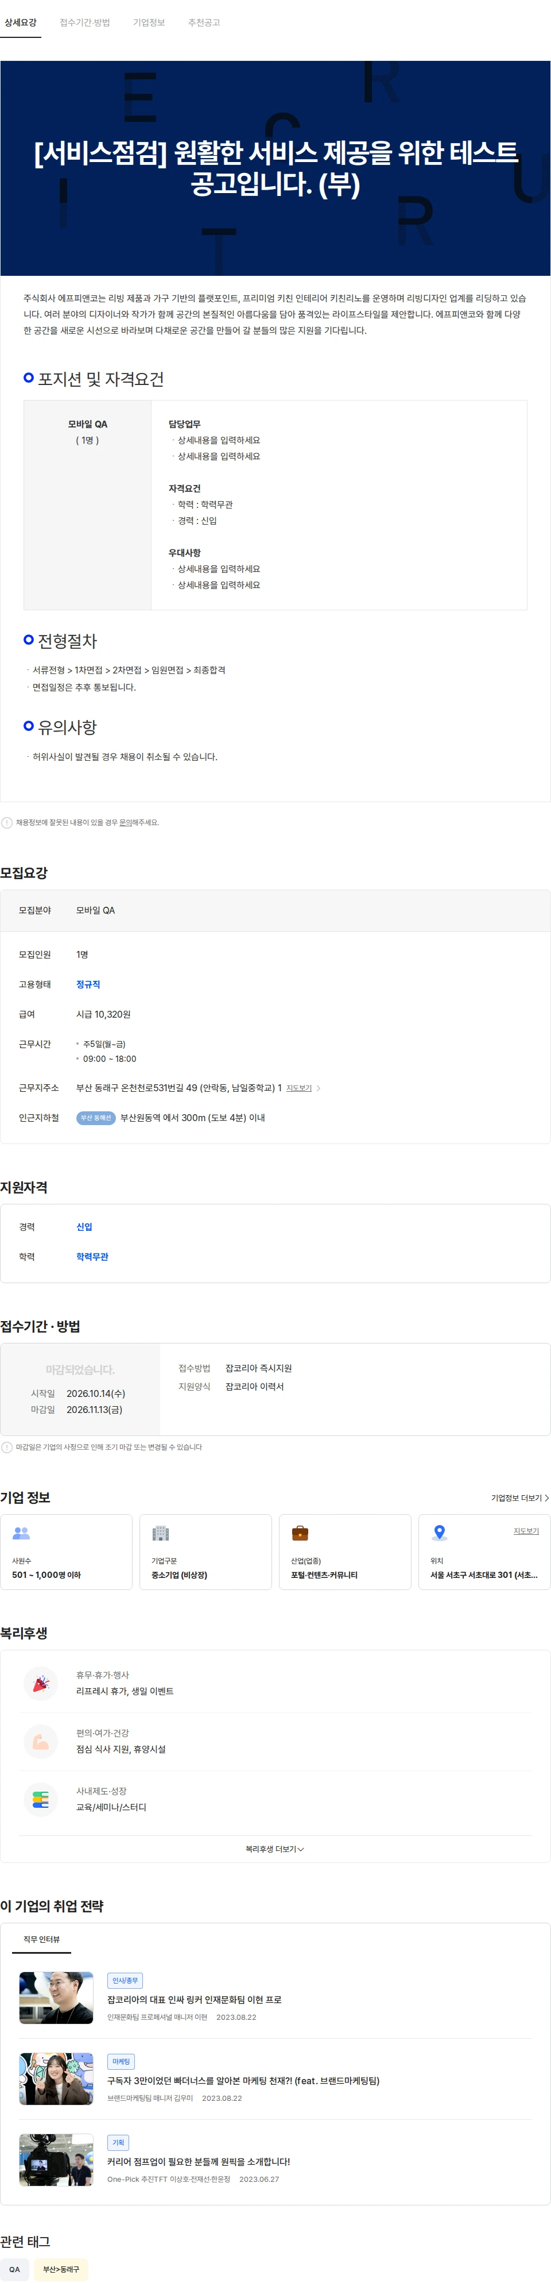Click the 잡코리아 이력서 form text
The image size is (551, 2283).
point(254,1387)
